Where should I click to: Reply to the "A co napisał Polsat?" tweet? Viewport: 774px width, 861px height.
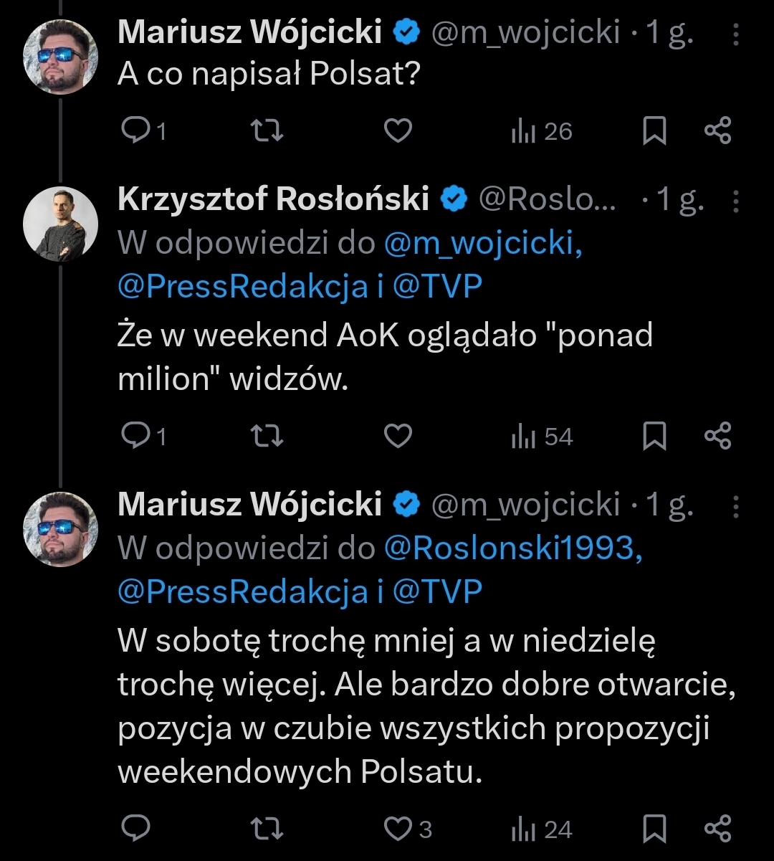[135, 131]
